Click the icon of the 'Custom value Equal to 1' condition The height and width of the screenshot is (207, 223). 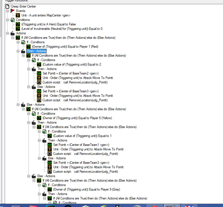50,136
